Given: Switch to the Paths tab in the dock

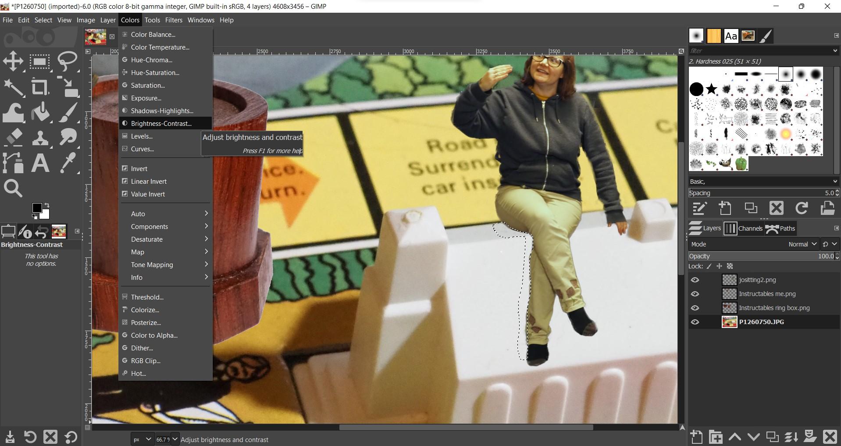Looking at the screenshot, I should coord(780,228).
